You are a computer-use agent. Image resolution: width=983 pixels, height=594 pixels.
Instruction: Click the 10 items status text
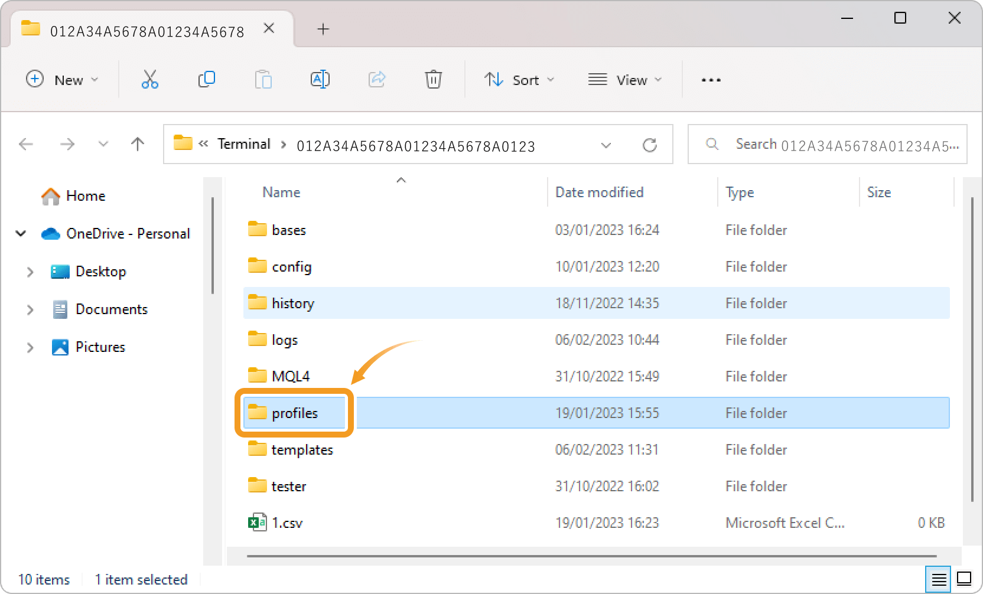[x=44, y=580]
